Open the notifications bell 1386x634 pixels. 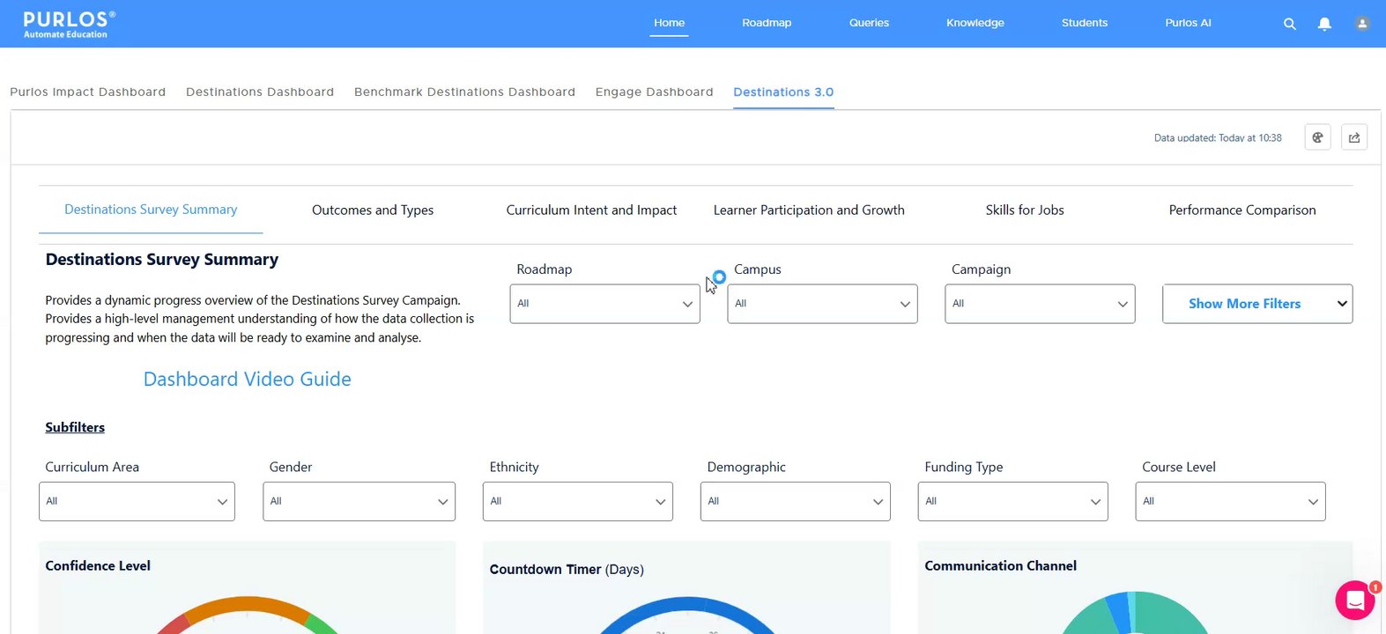pyautogui.click(x=1324, y=24)
